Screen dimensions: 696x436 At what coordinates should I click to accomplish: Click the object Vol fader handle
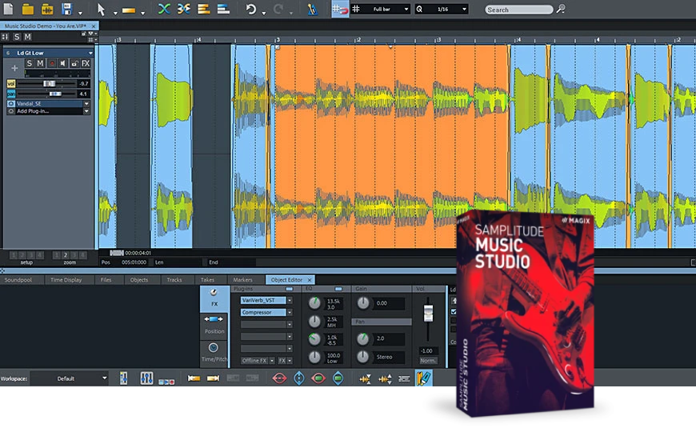coord(428,313)
